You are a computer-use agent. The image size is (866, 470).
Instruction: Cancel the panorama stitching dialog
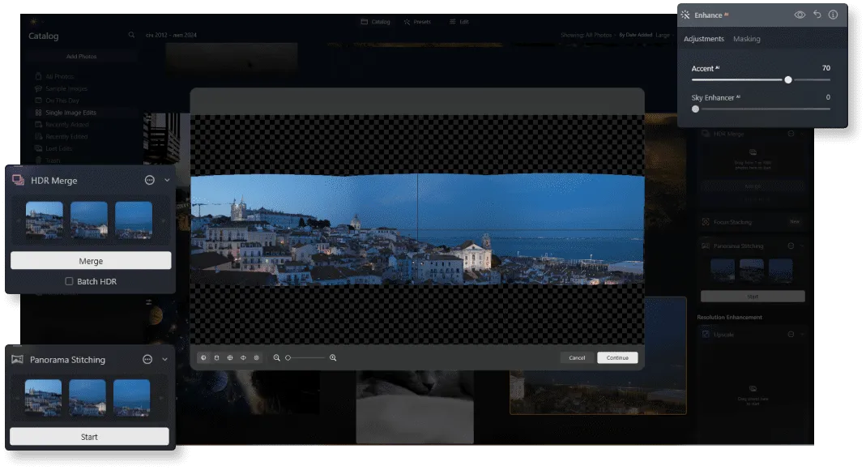click(x=577, y=357)
